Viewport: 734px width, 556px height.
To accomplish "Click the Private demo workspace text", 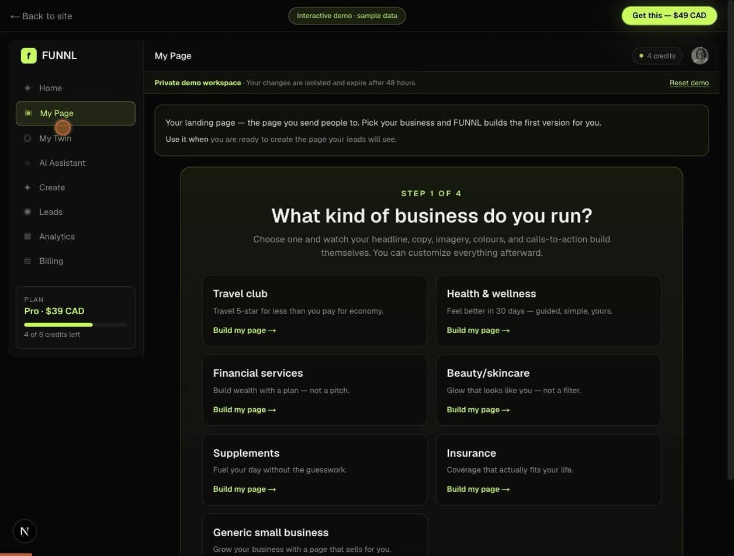I will pos(198,83).
